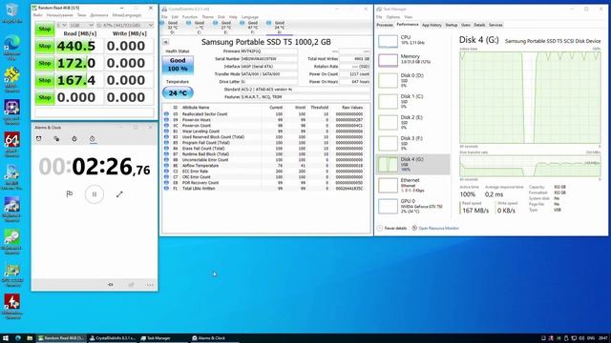Screen dimensions: 611x343
Task: Select Disk 3 (F:) in the performance sidebar
Action: pyautogui.click(x=413, y=143)
